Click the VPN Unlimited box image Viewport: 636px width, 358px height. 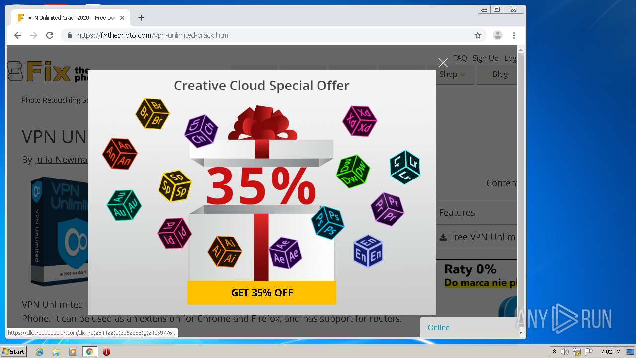point(61,232)
